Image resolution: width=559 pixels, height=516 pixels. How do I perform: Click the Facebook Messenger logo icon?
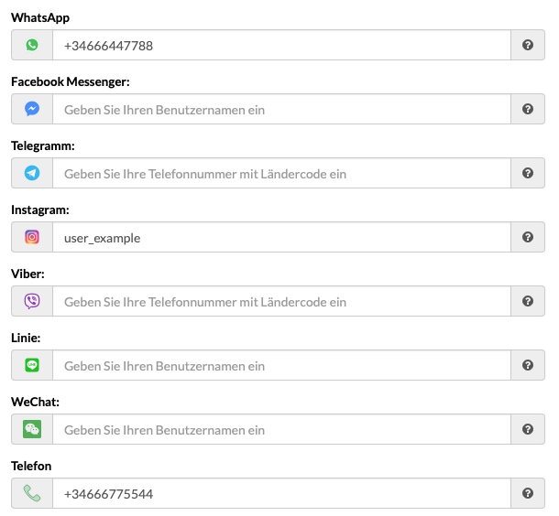point(32,109)
